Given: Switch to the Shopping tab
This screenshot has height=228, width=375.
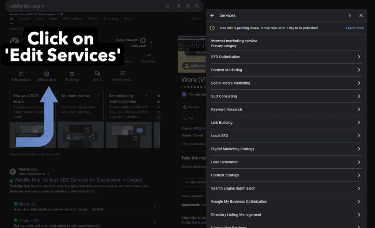Looking at the screenshot, I should pyautogui.click(x=111, y=18).
